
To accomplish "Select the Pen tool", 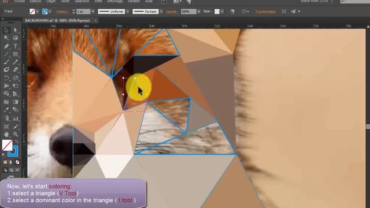I will 6,46.
